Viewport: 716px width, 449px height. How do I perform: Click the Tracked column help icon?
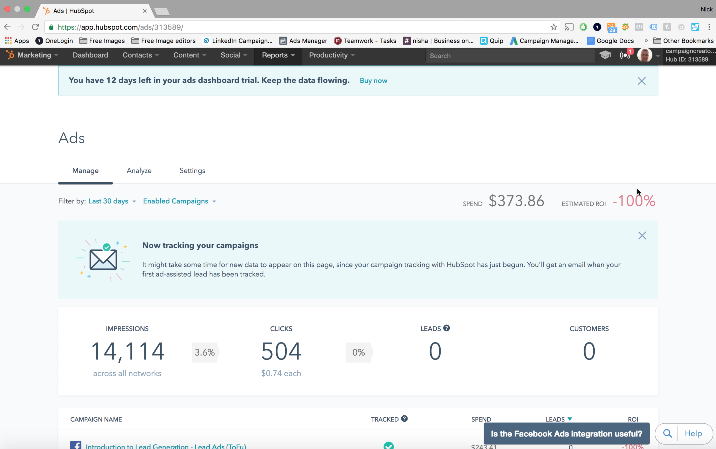click(404, 419)
